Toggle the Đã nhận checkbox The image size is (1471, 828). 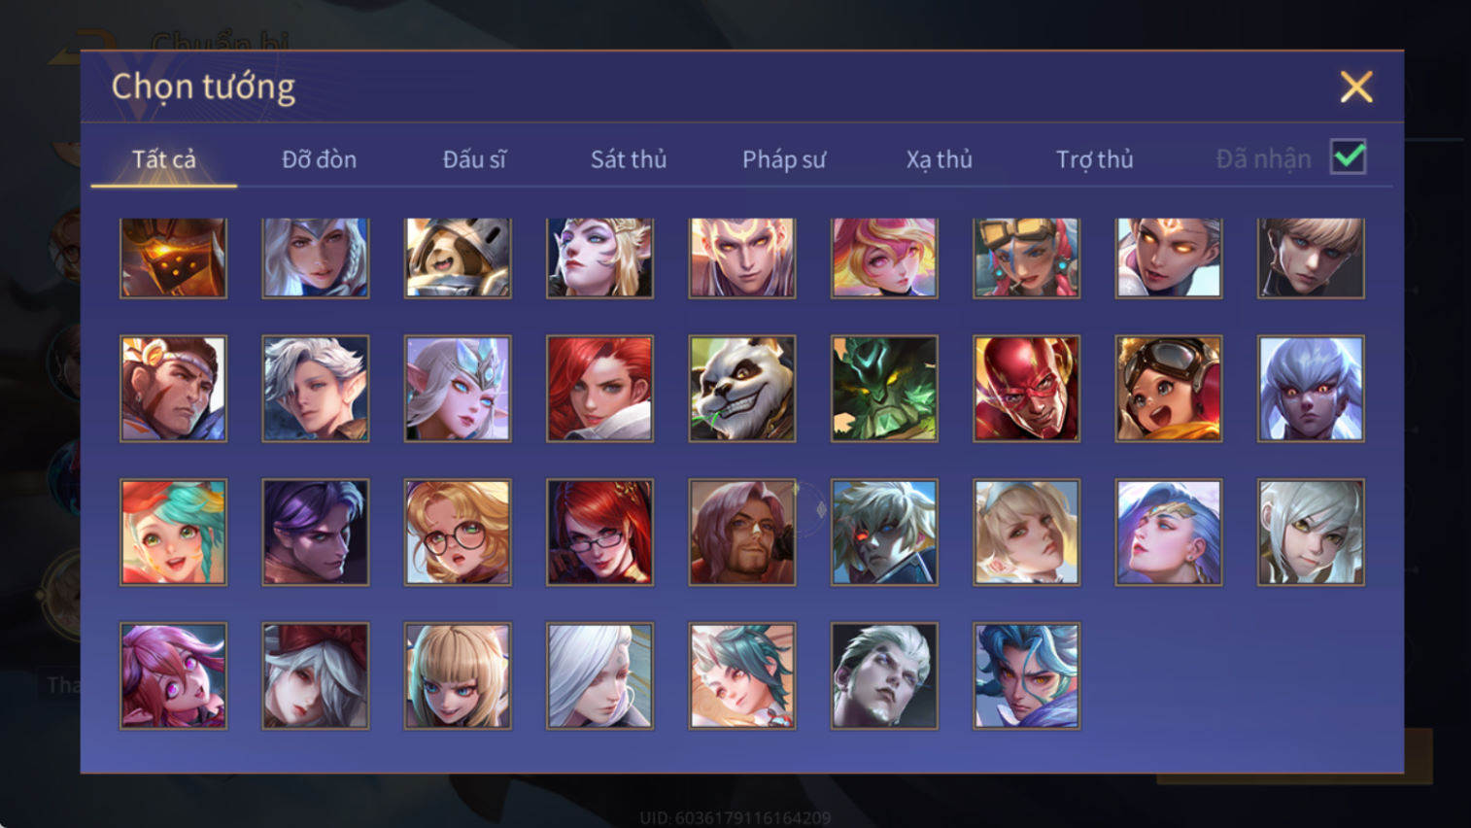[1349, 157]
